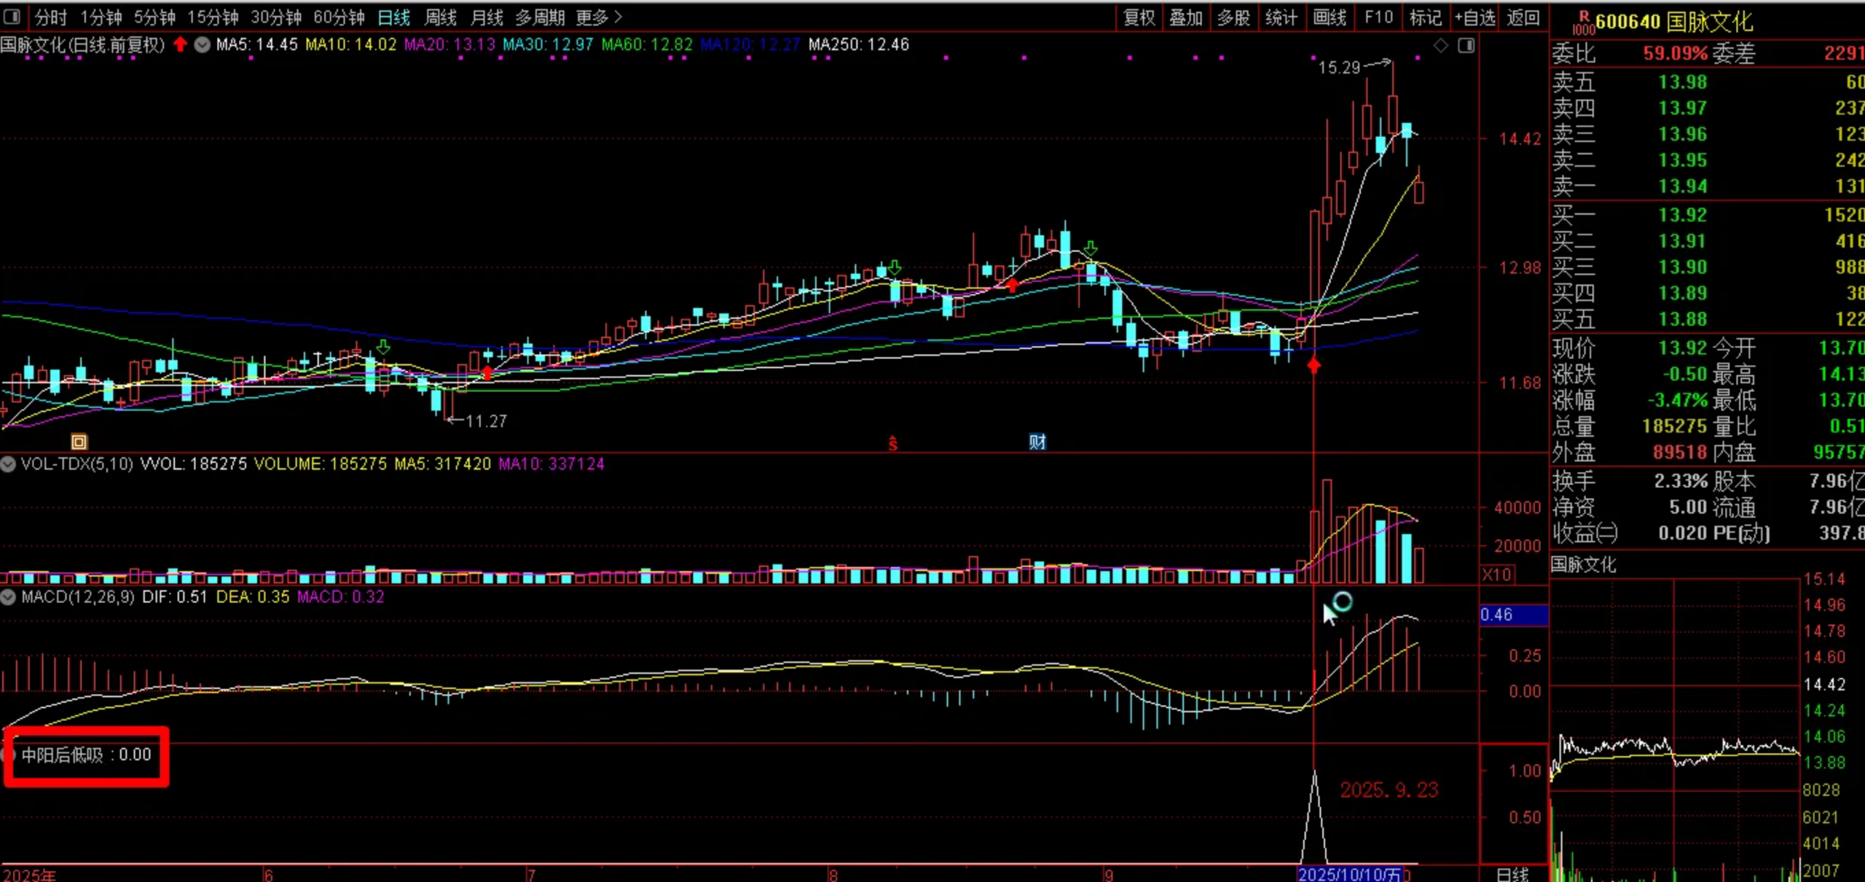Click the 2025/10/10 date marker on time axis
The width and height of the screenshot is (1865, 882).
coord(1349,874)
